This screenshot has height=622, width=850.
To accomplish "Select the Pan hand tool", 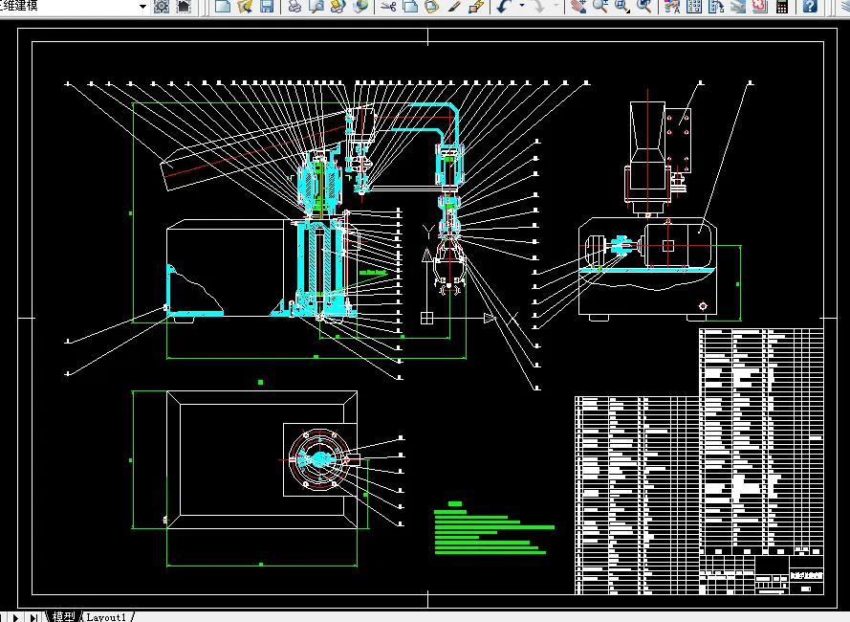I will 578,7.
